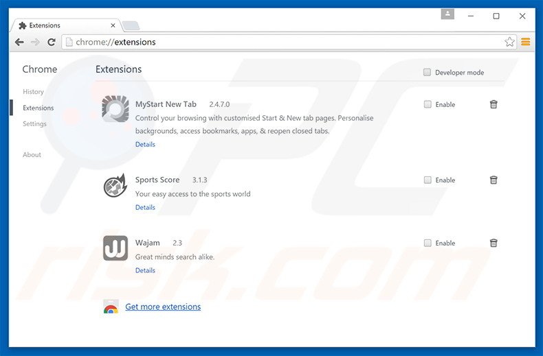The image size is (543, 356).
Task: Click the Sports Score extension name
Action: tap(157, 180)
